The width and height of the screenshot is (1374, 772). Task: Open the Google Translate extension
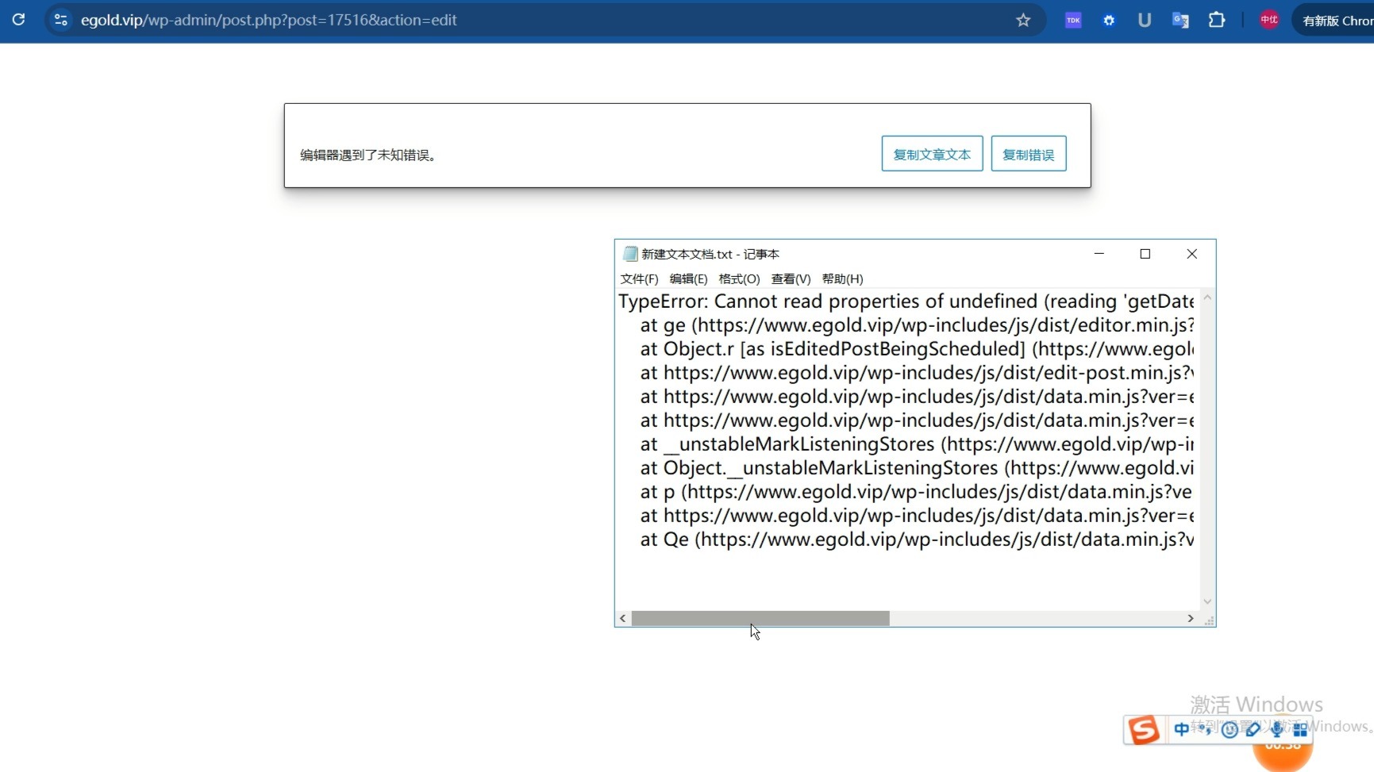point(1180,20)
